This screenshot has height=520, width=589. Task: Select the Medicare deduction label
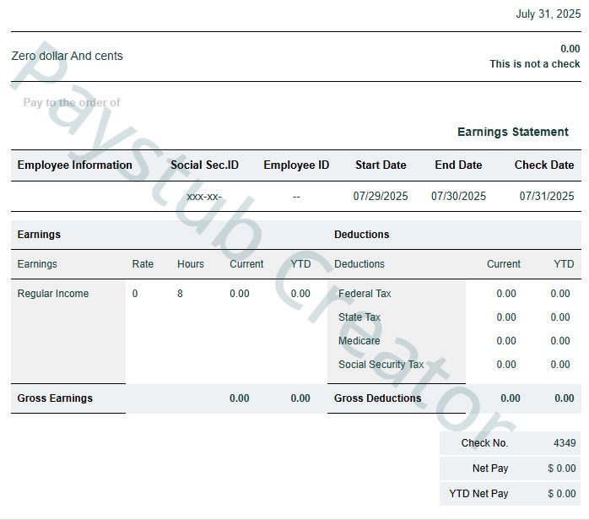[x=359, y=341]
